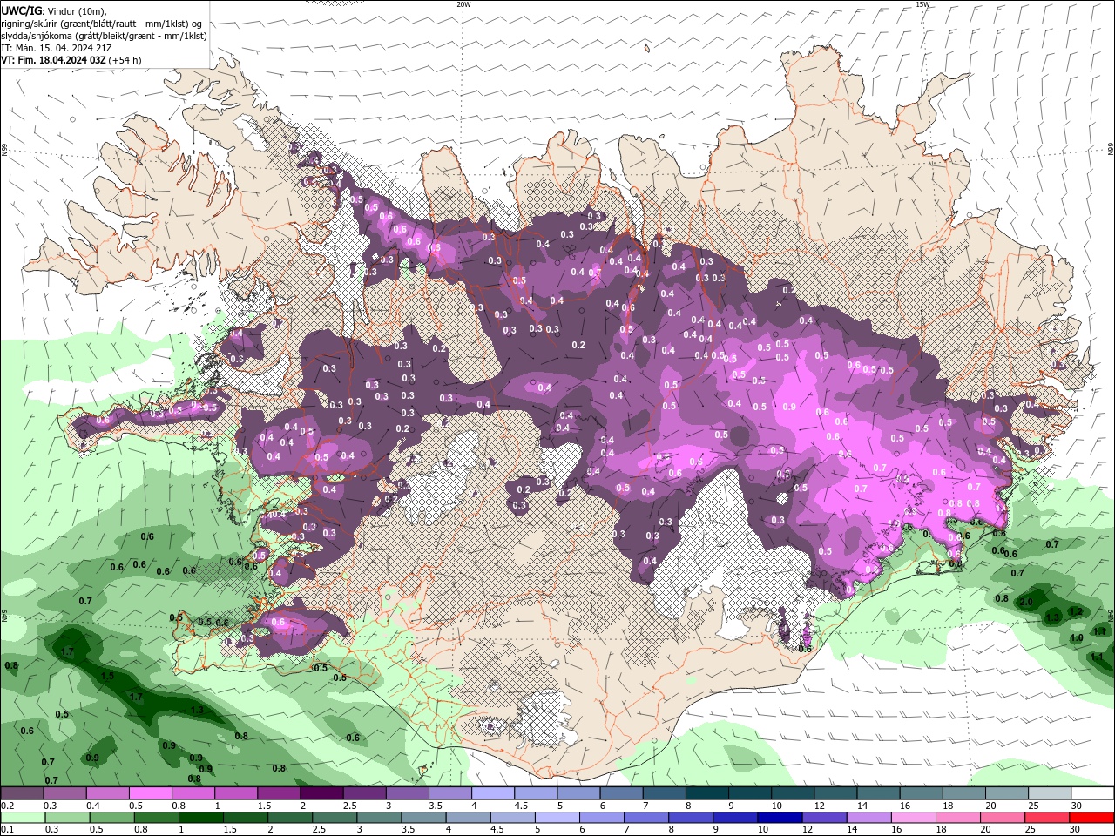Click the white 30 swatch ending the upper legend row
The height and width of the screenshot is (836, 1115).
tap(1092, 793)
